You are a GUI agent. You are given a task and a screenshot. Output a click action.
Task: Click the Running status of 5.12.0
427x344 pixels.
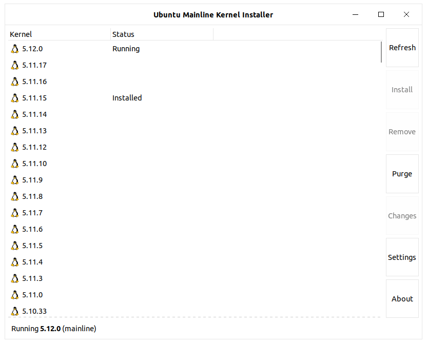click(x=126, y=49)
